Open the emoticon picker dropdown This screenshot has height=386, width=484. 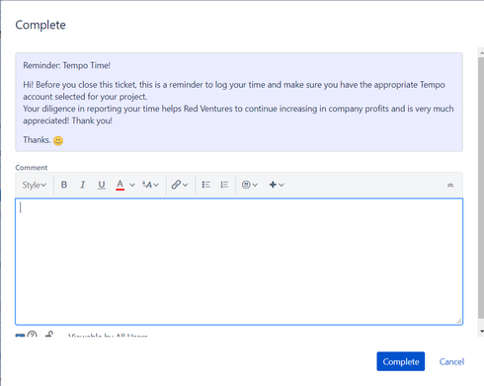[250, 185]
